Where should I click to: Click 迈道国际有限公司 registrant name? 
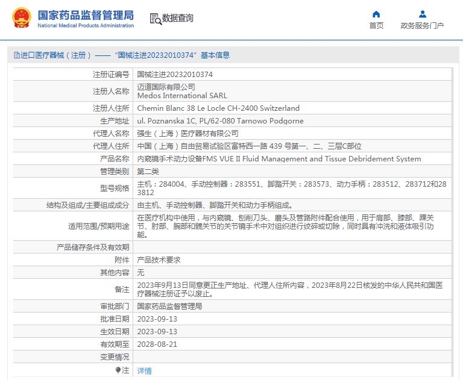166,87
